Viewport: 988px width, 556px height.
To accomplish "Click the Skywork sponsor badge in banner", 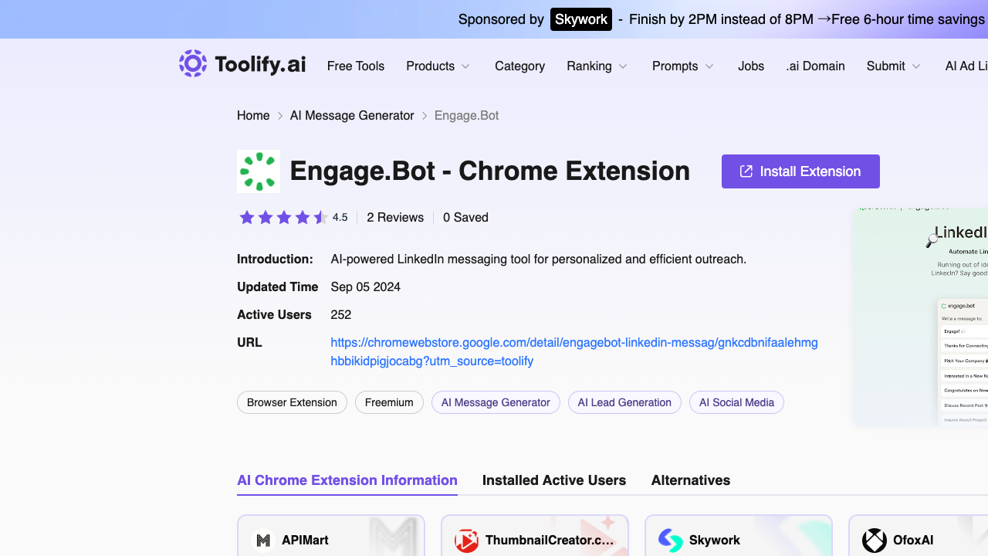I will tap(581, 19).
